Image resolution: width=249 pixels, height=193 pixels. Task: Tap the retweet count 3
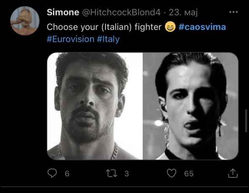click(127, 174)
